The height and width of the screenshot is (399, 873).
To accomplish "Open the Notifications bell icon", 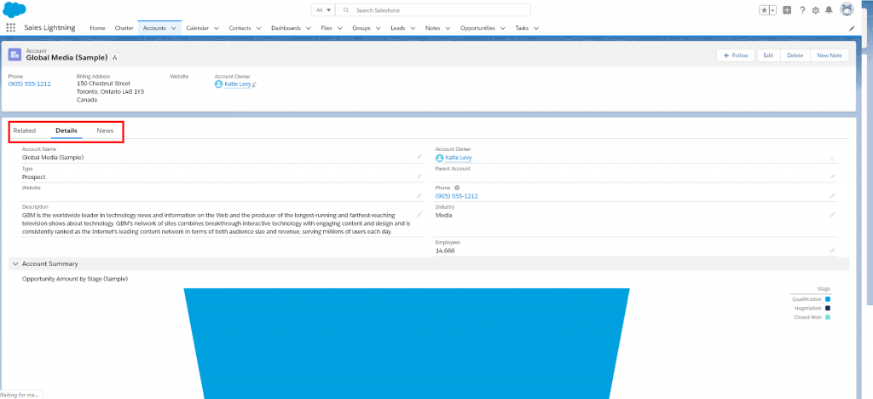I will (x=829, y=10).
